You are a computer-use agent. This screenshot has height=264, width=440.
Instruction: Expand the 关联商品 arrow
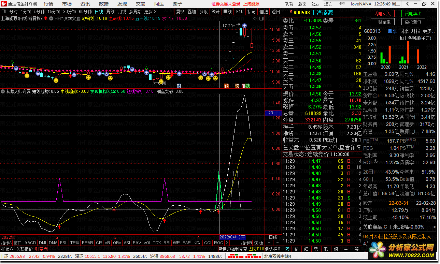[x=435, y=227]
